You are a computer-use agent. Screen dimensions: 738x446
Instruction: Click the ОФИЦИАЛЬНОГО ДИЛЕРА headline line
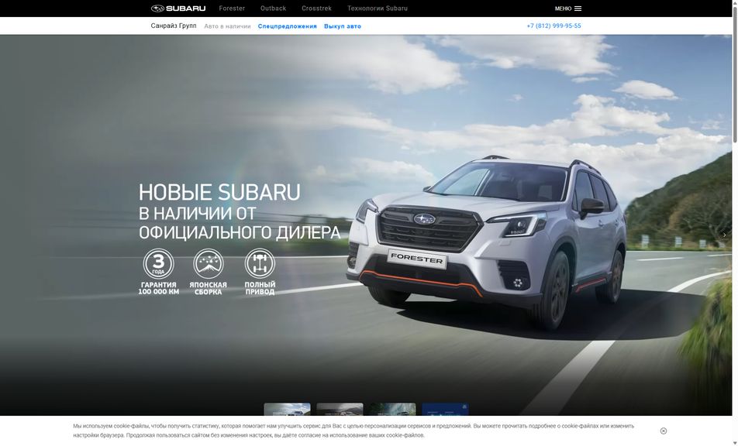(x=240, y=232)
